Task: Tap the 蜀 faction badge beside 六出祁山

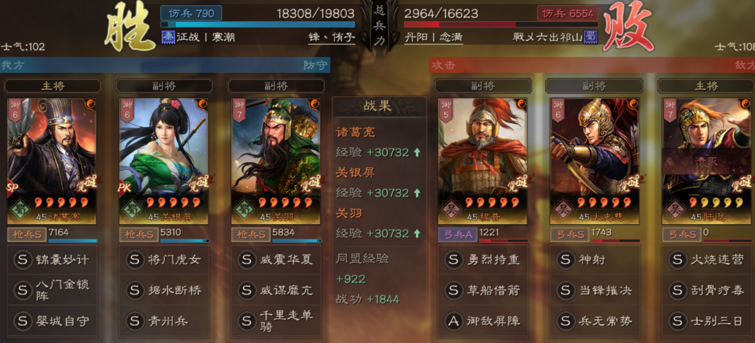Action: (x=590, y=36)
